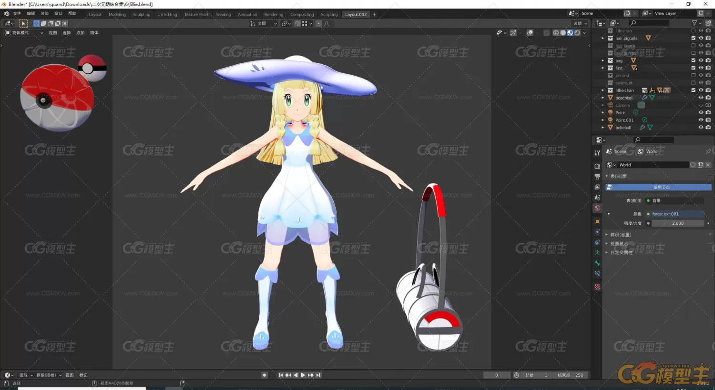
Task: Enable the second collection checkbox
Action: tap(694, 75)
